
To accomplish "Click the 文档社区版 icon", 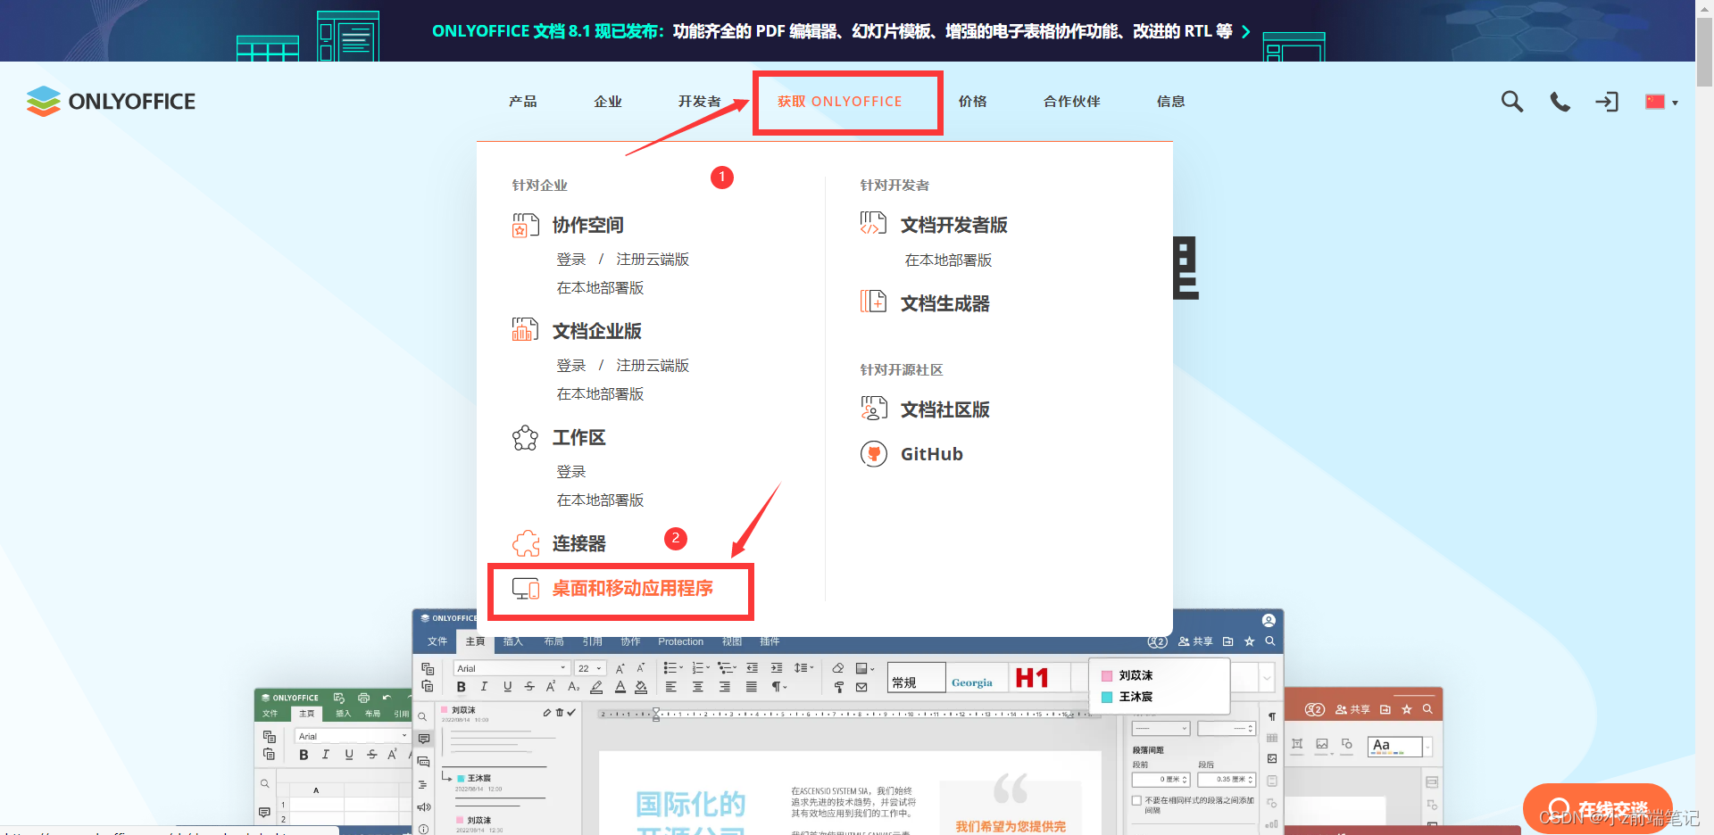I will [x=873, y=409].
